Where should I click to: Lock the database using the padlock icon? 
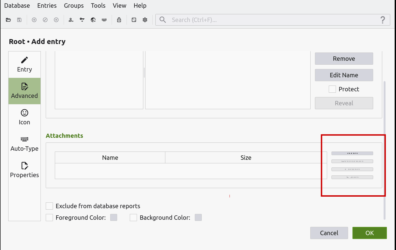click(x=119, y=20)
